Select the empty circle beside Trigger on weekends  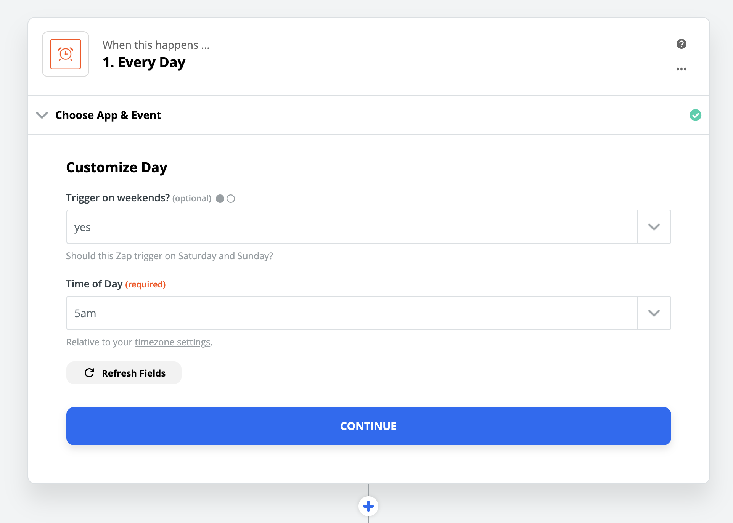pos(231,199)
